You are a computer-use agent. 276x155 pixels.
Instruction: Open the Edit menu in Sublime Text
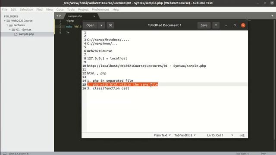(x=13, y=9)
